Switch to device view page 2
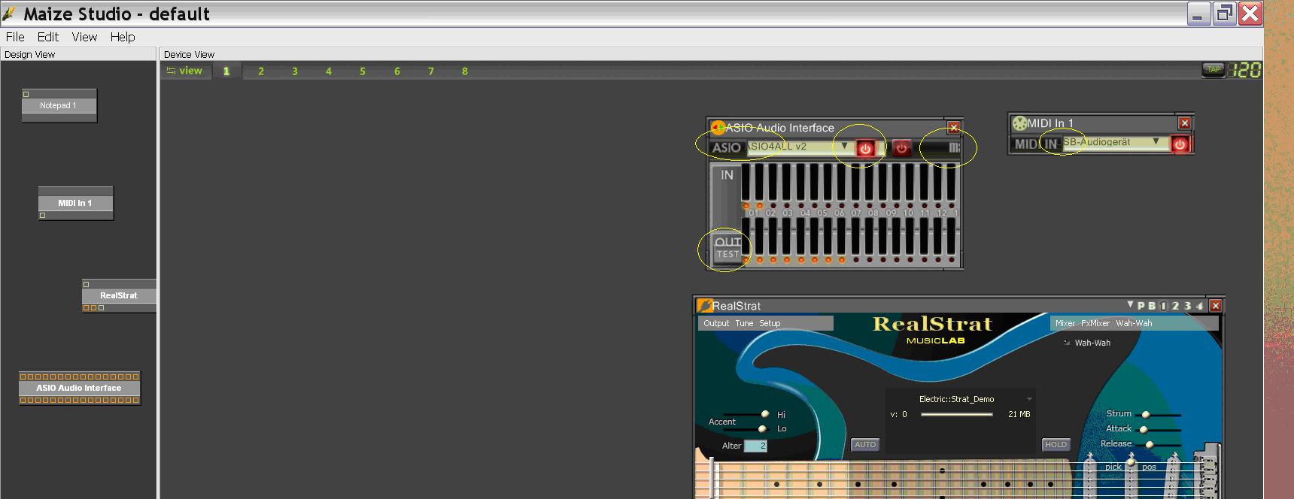This screenshot has width=1294, height=499. [261, 71]
